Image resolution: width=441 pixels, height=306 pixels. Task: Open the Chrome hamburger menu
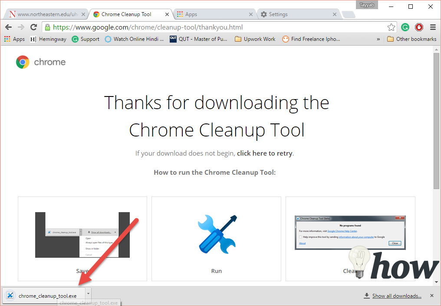(433, 27)
